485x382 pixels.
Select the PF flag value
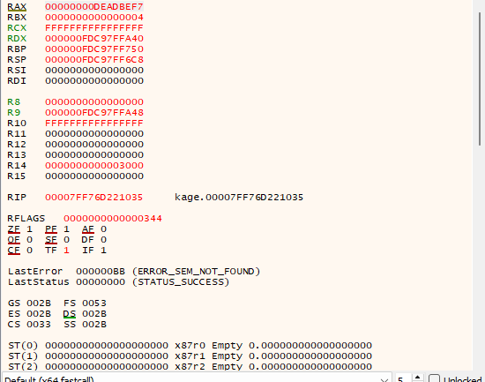pos(66,229)
